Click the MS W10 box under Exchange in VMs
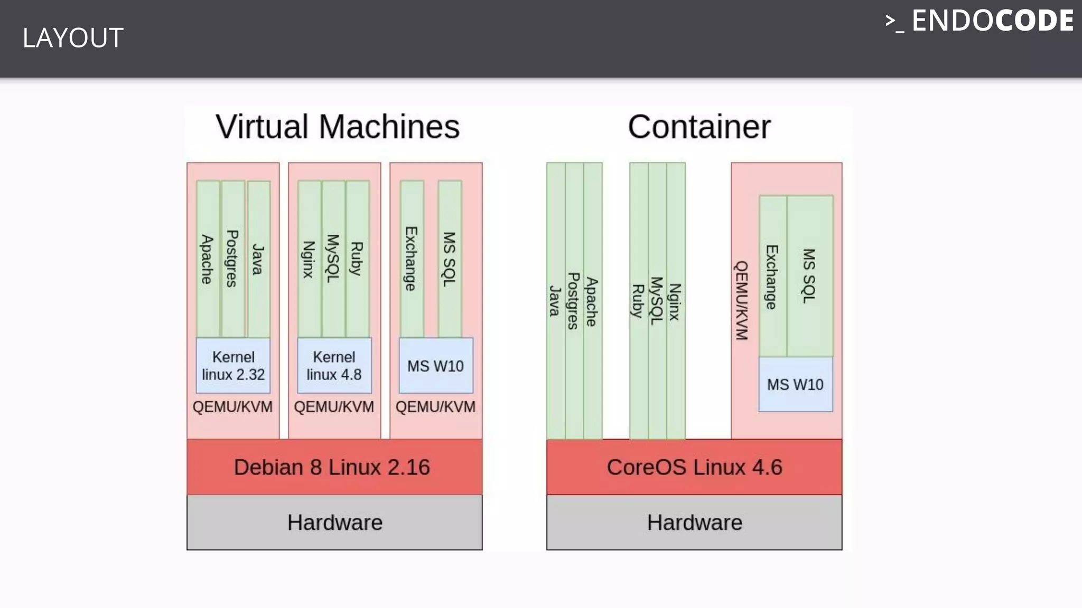1082x608 pixels. click(x=435, y=366)
